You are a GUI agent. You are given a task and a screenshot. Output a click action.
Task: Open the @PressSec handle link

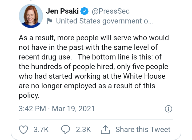110,11
